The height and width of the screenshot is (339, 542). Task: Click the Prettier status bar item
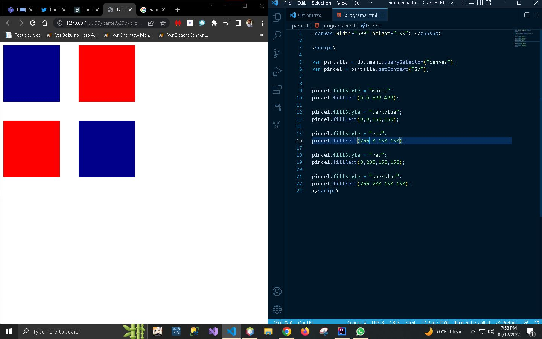[507, 322]
